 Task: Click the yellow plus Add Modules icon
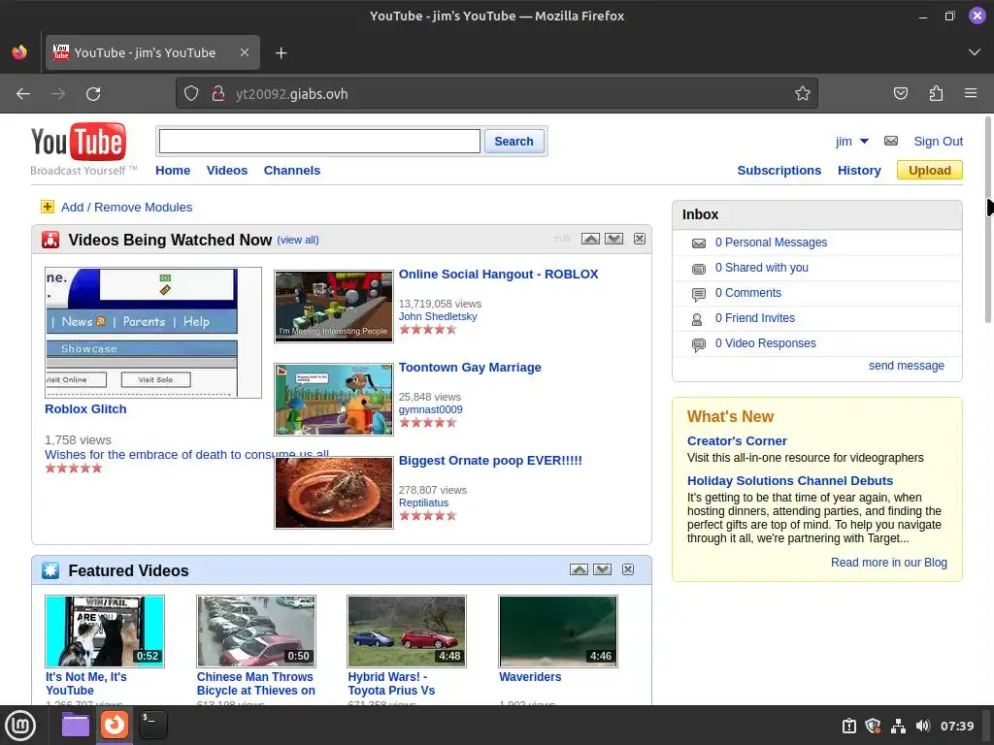coord(48,207)
